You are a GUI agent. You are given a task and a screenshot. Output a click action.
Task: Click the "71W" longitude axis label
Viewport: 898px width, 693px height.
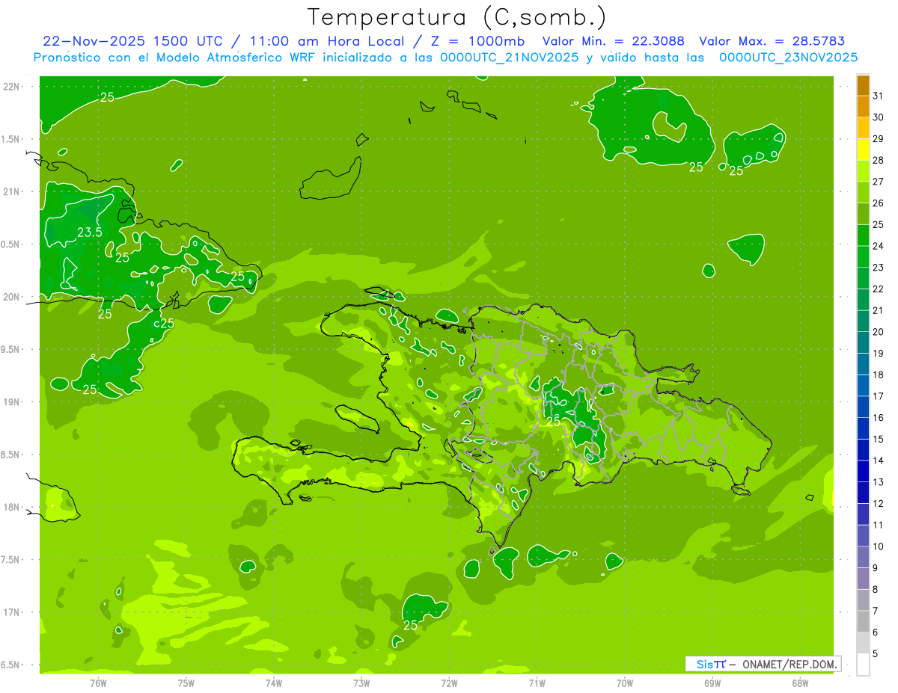click(x=537, y=683)
